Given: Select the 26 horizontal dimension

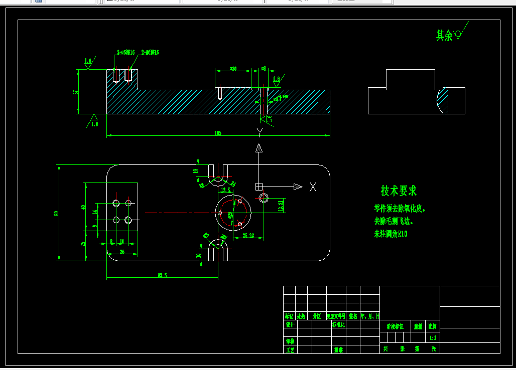Looking at the screenshot, I should tap(122, 252).
